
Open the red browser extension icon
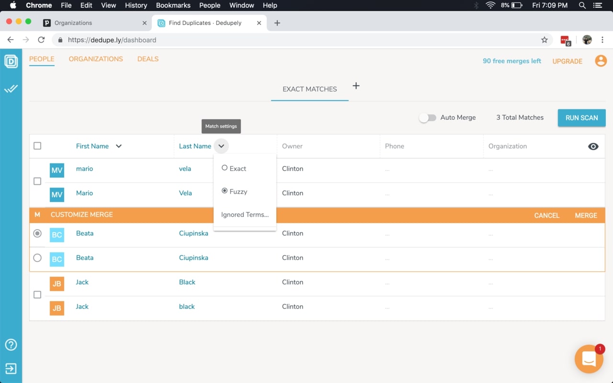565,41
